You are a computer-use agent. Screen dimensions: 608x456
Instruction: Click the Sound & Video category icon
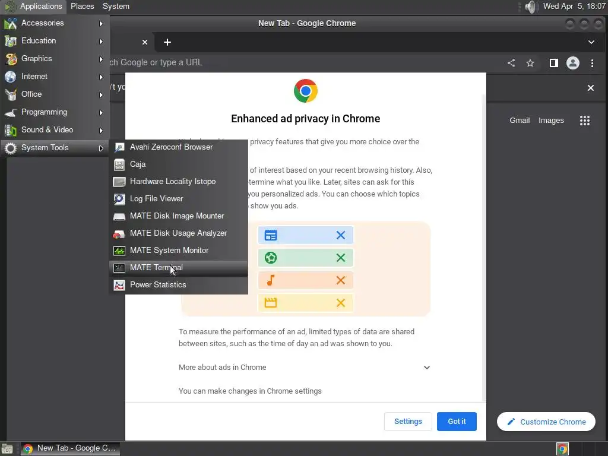pos(11,130)
